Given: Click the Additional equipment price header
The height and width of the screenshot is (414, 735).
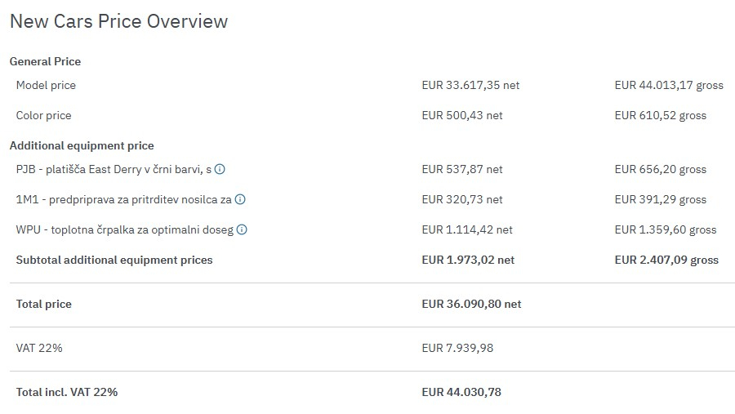Looking at the screenshot, I should pyautogui.click(x=82, y=145).
